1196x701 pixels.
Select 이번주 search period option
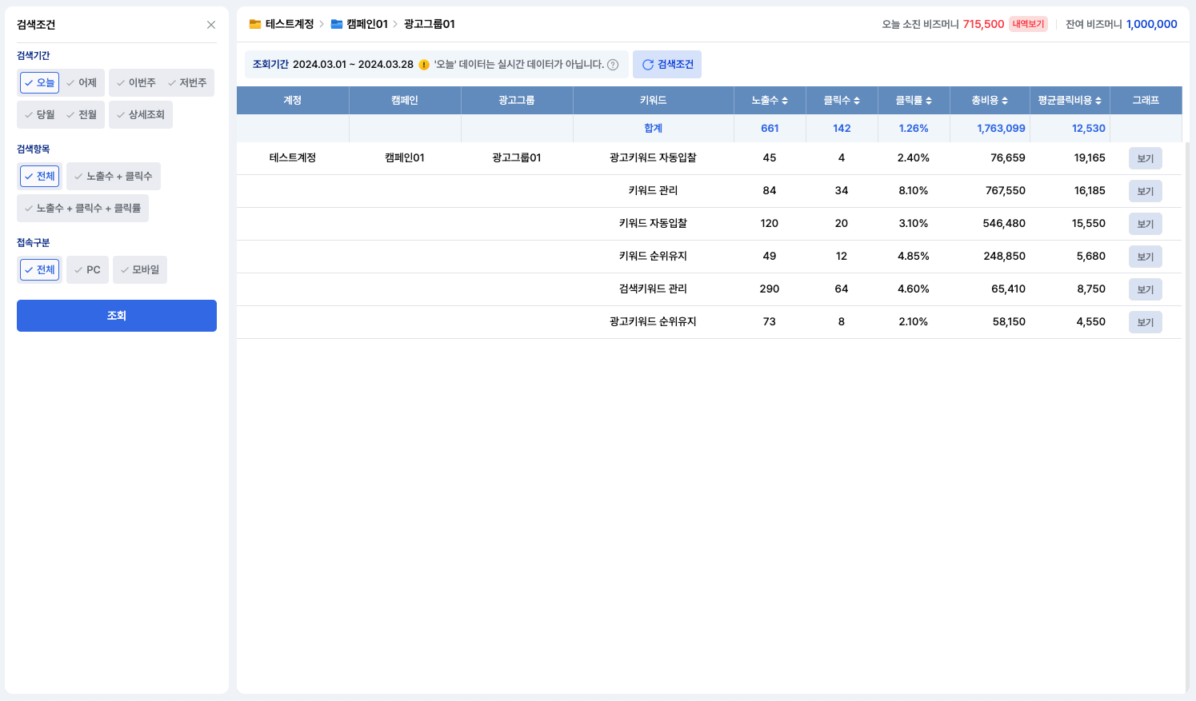point(136,82)
